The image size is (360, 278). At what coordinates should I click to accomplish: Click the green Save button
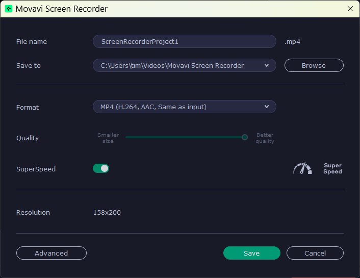[x=251, y=253]
